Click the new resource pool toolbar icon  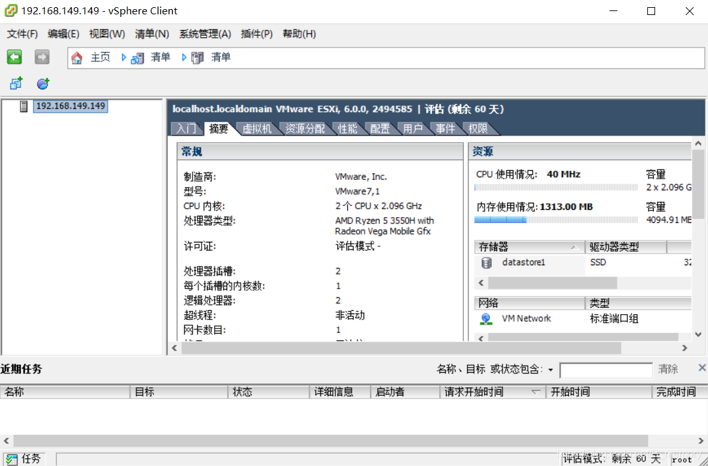[43, 83]
